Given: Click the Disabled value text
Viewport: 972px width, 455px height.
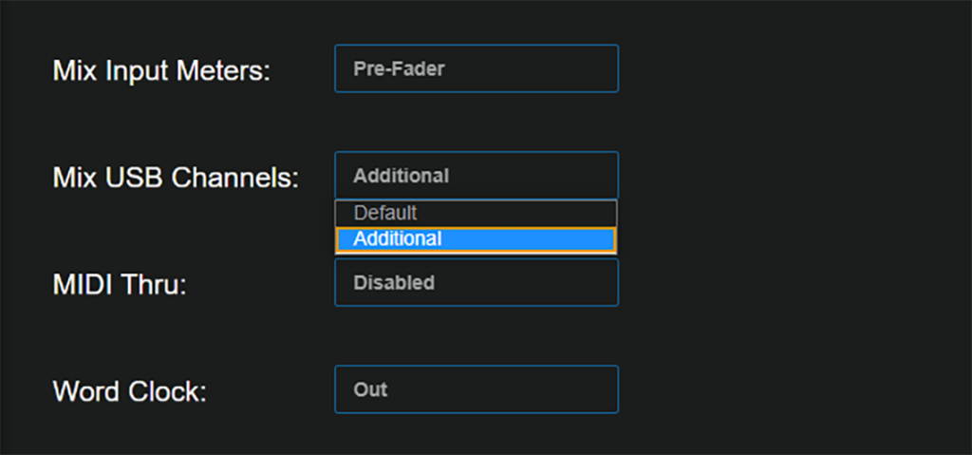Looking at the screenshot, I should (394, 283).
